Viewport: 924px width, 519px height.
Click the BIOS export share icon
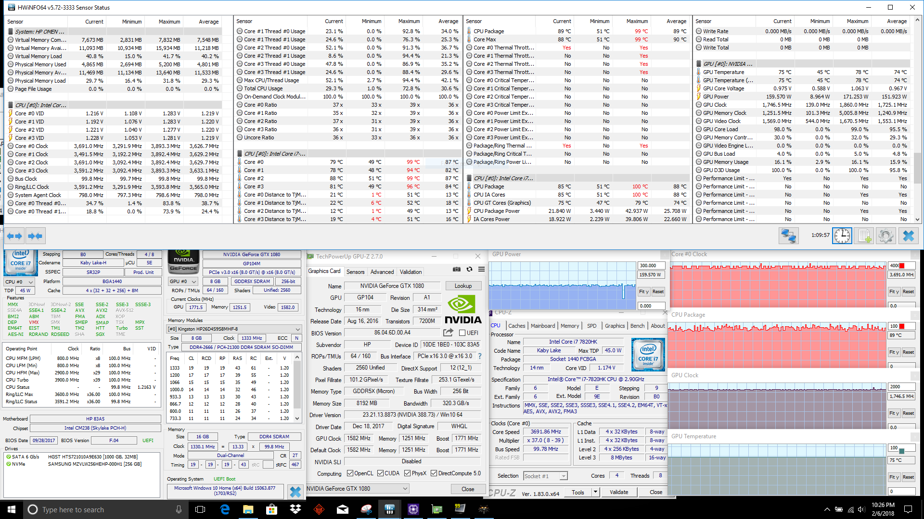click(x=448, y=333)
